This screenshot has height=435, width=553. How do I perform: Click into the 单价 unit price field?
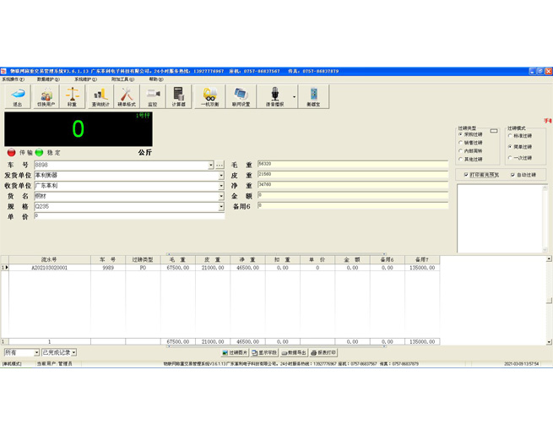coord(127,216)
